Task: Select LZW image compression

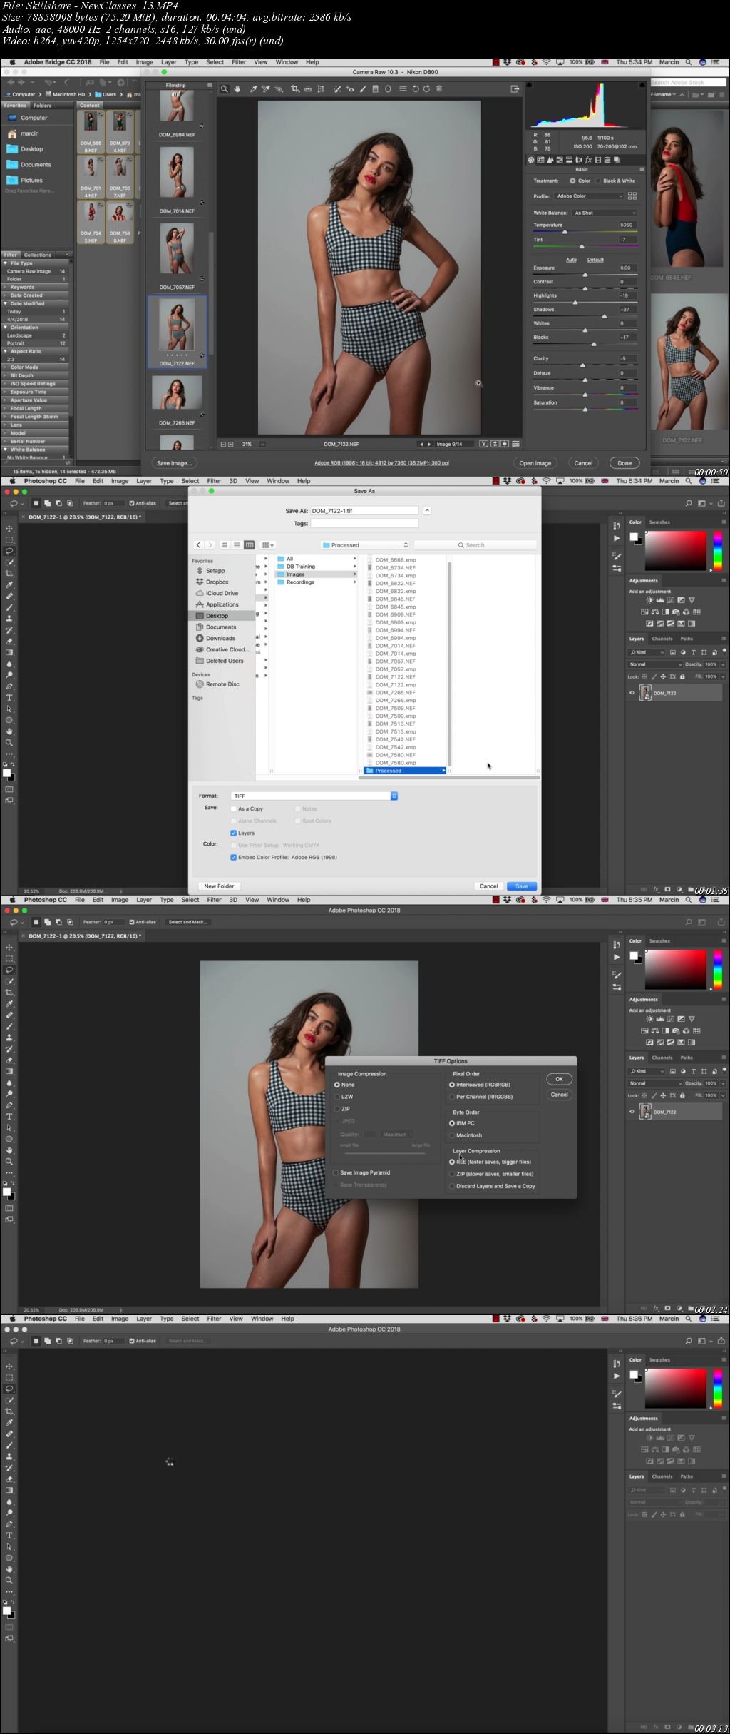Action: [x=337, y=1097]
